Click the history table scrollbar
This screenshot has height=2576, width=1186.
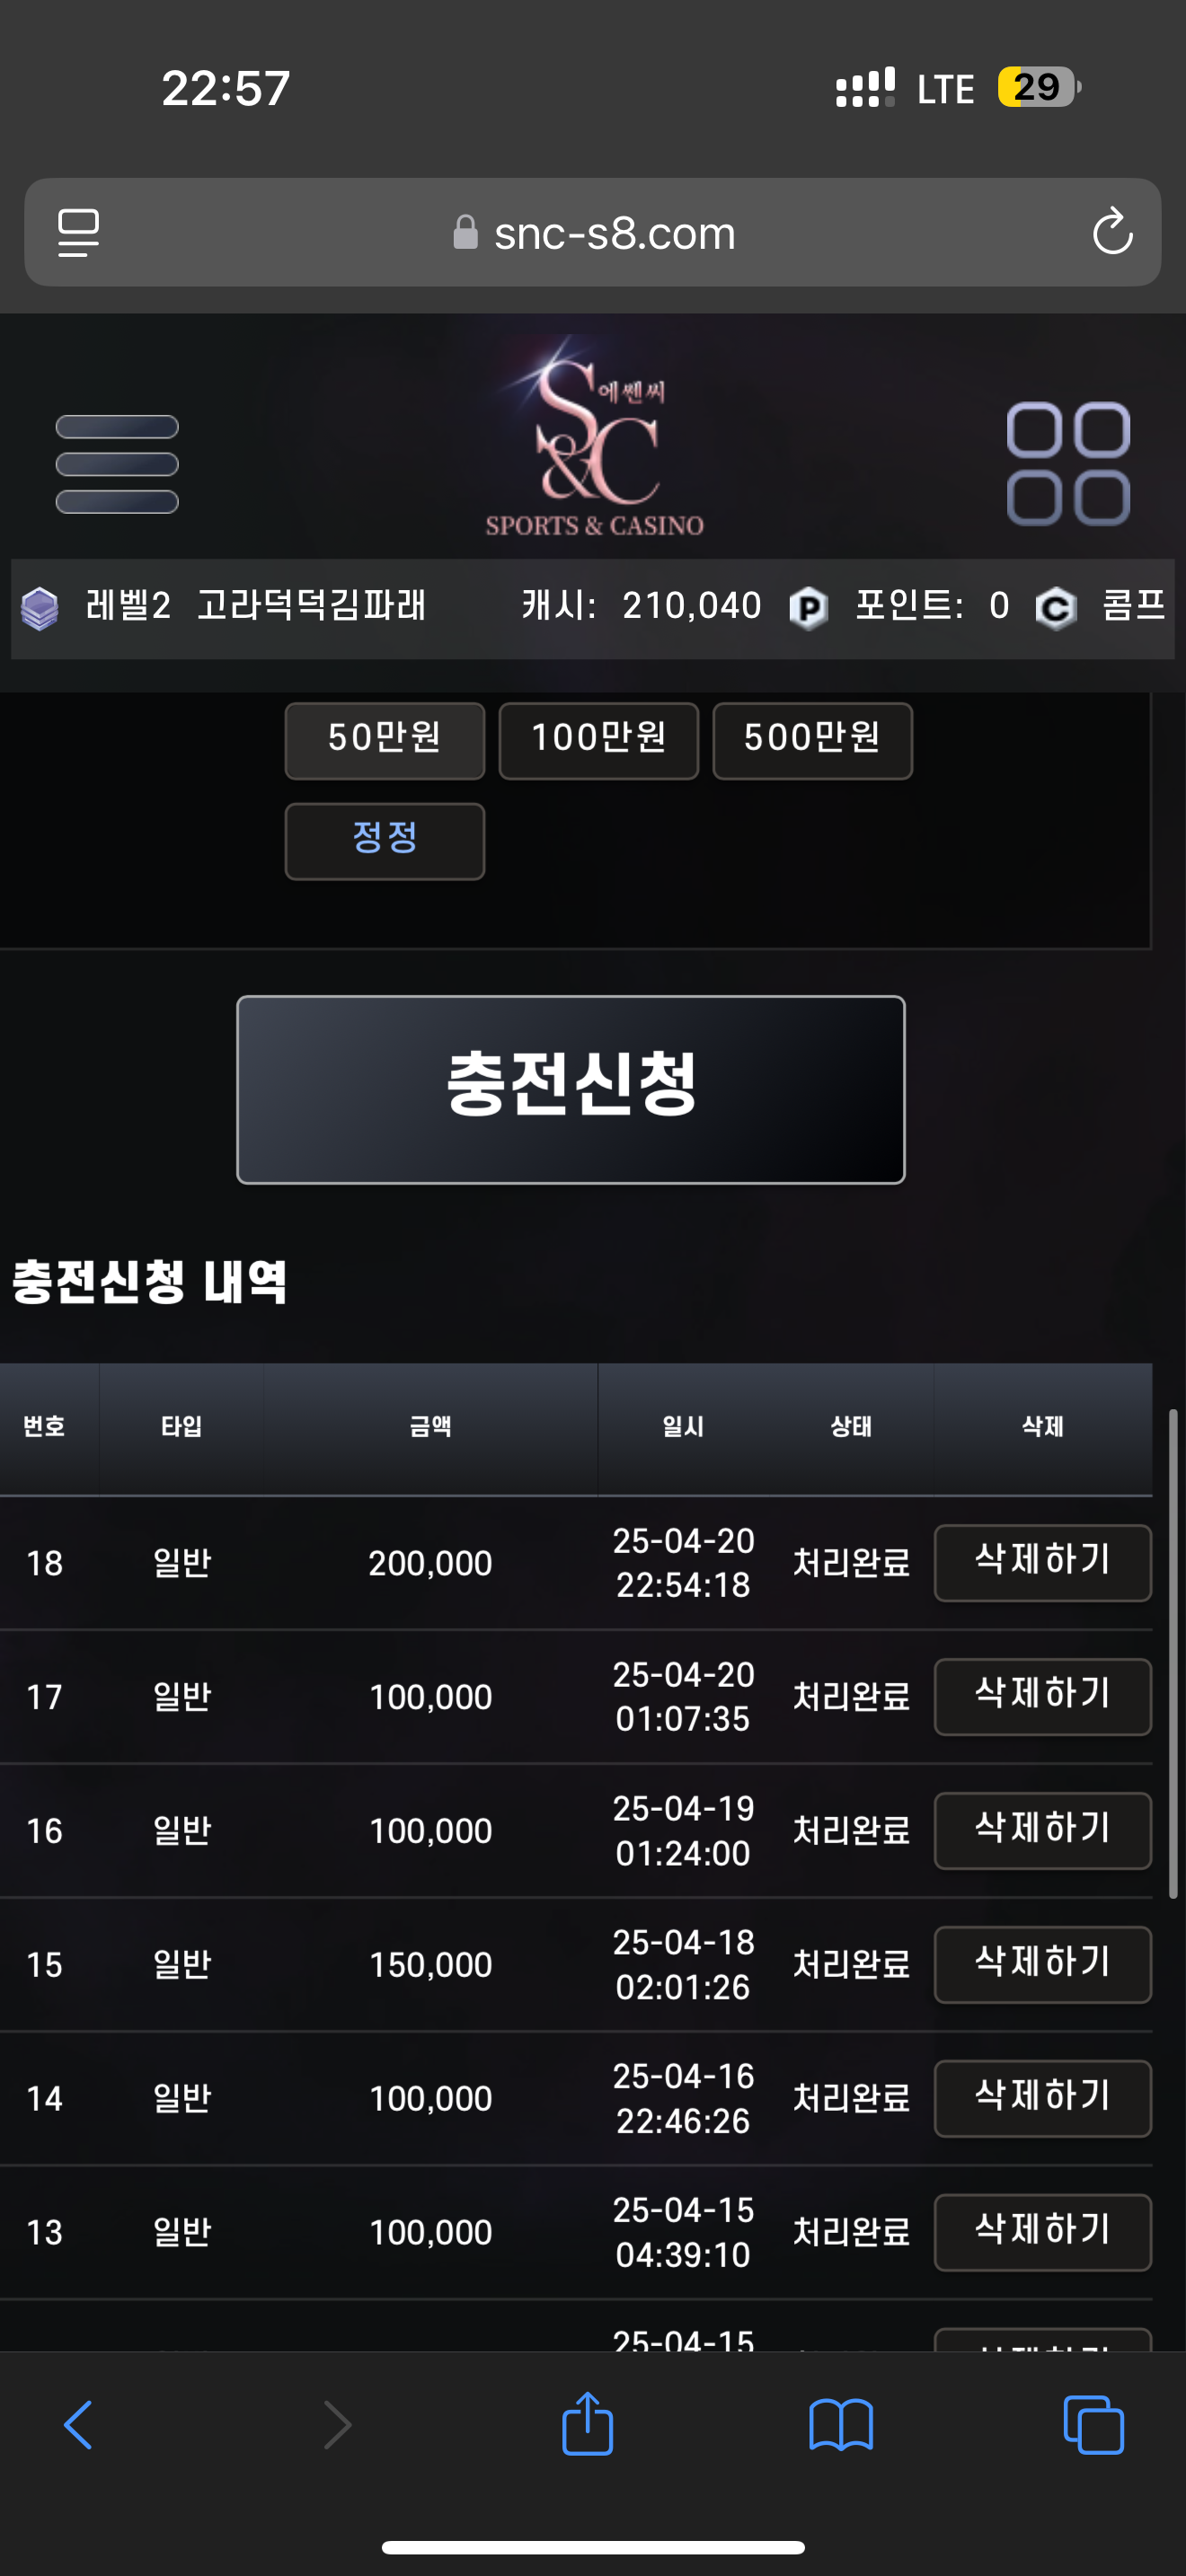click(x=1173, y=1653)
